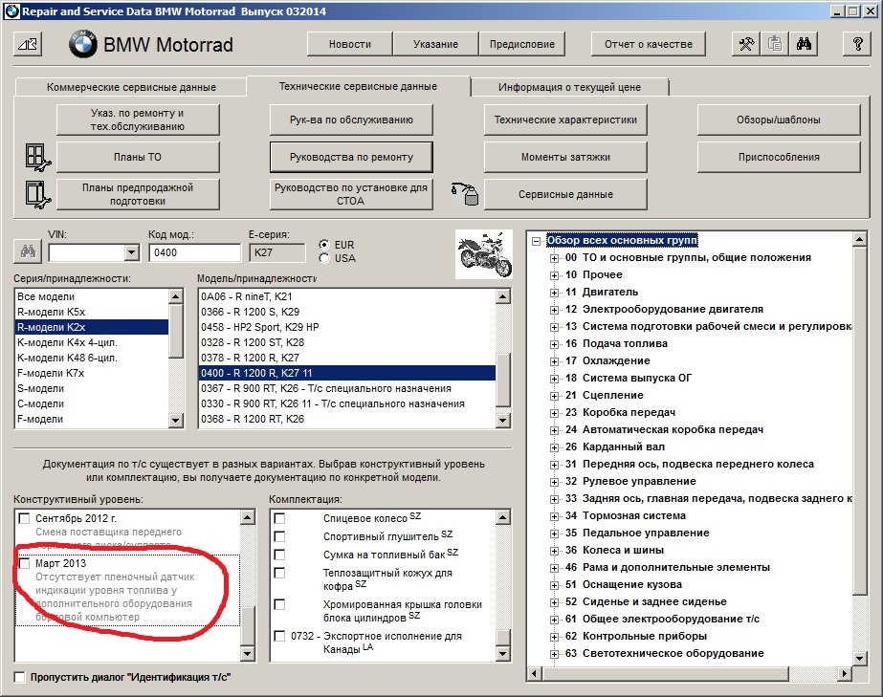Switch to Коммерческие сервисные данные tab
The width and height of the screenshot is (883, 697).
[131, 87]
